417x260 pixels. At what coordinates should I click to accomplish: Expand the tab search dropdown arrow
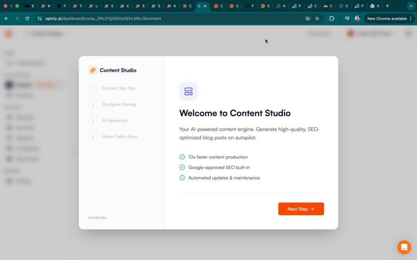coord(411,6)
